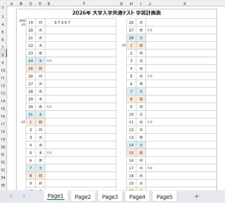This screenshot has width=225, height=203.
Task: Select column E header
Action: coord(49,4)
